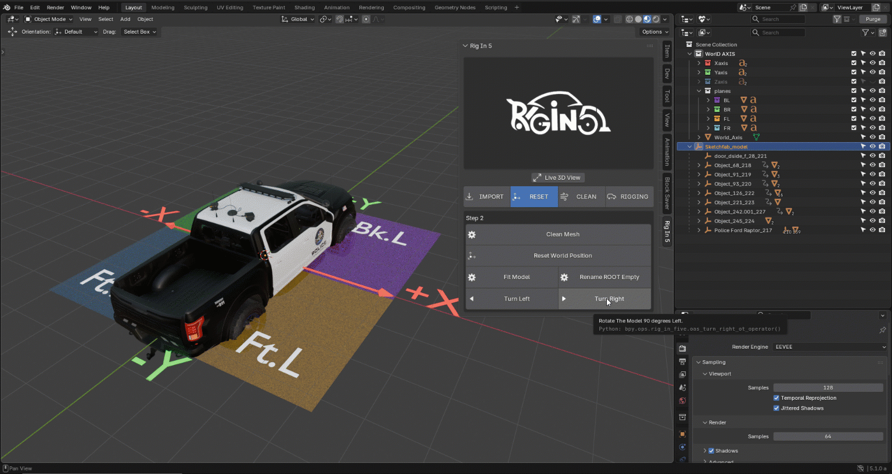Click the Blender logo menu icon

click(7, 8)
